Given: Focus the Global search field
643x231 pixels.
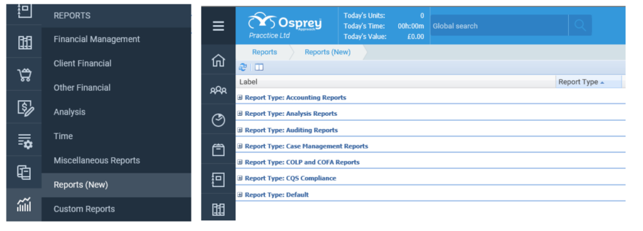Looking at the screenshot, I should [x=499, y=26].
